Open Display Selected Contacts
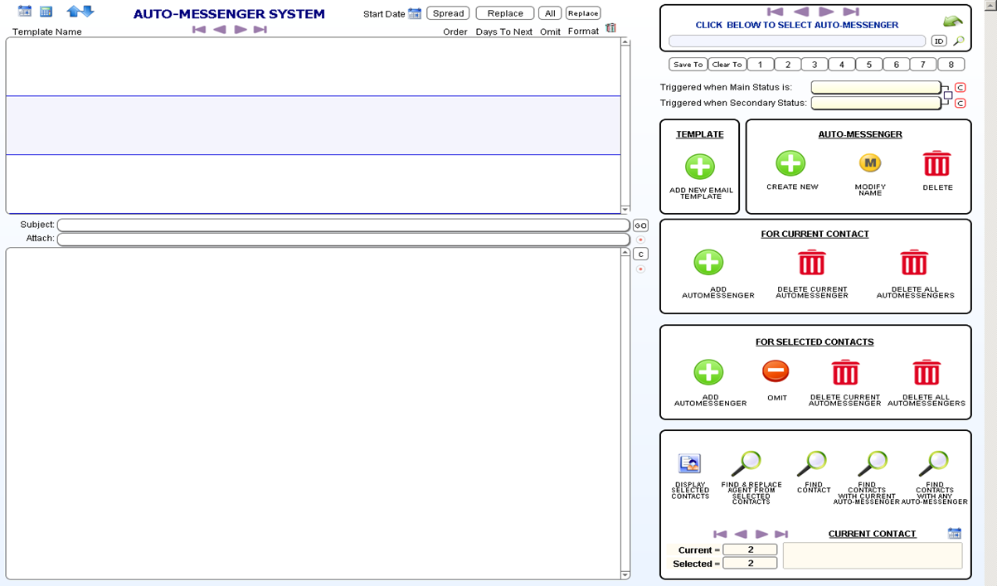Image resolution: width=997 pixels, height=586 pixels. 689,463
